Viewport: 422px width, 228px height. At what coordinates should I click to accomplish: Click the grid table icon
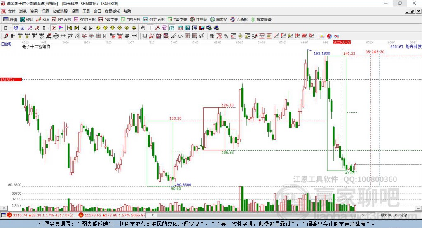coord(322,36)
